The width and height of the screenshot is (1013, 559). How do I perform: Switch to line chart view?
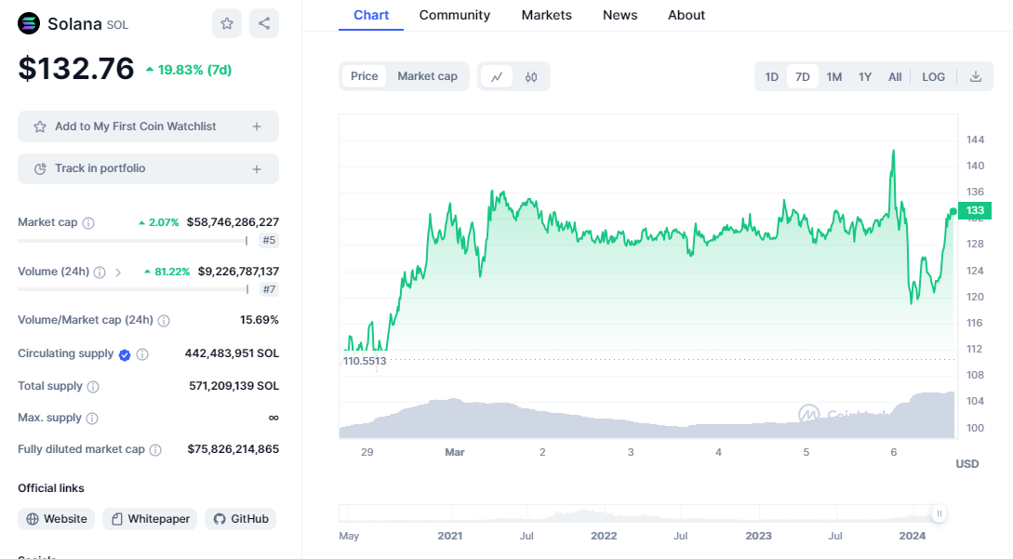pyautogui.click(x=497, y=76)
